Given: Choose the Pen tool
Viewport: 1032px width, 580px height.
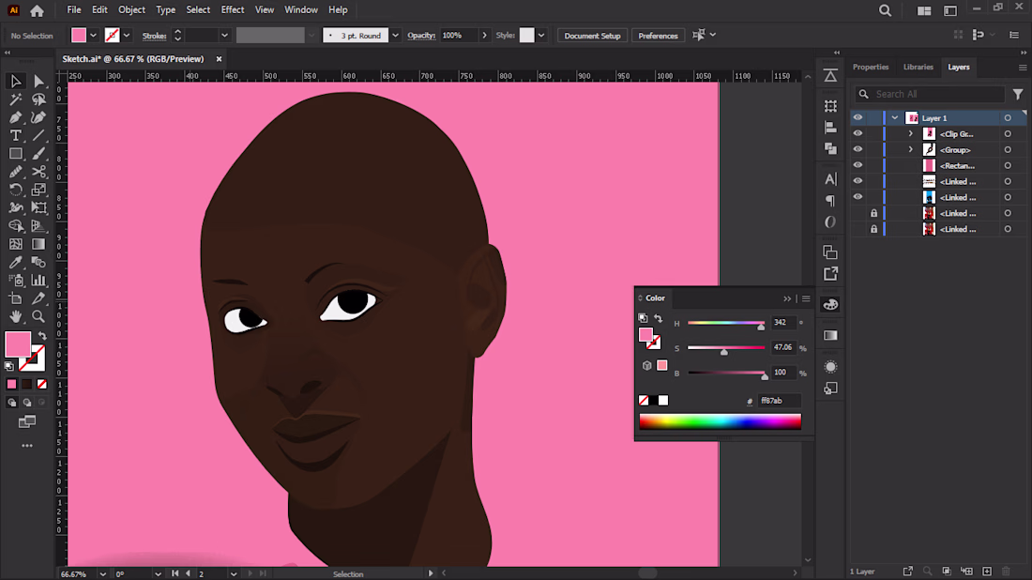Looking at the screenshot, I should point(16,117).
